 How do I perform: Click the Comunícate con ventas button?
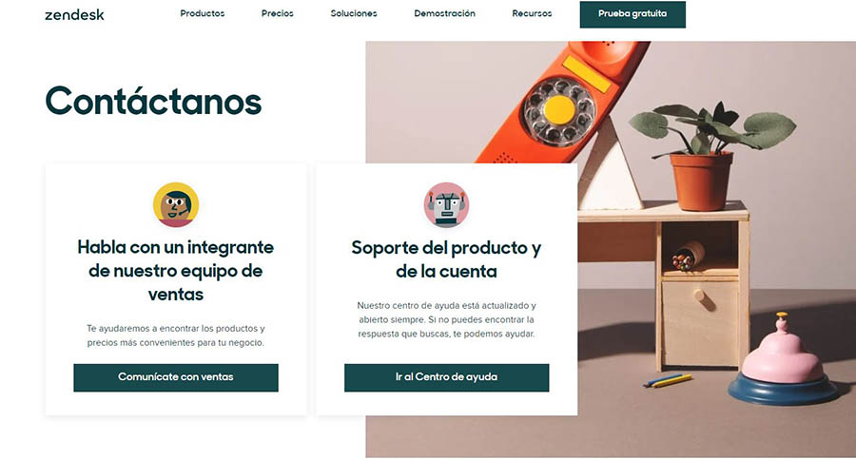click(176, 377)
